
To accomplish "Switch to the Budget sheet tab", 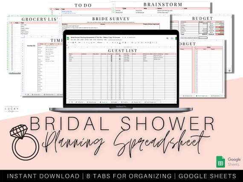I will pos(115,102).
